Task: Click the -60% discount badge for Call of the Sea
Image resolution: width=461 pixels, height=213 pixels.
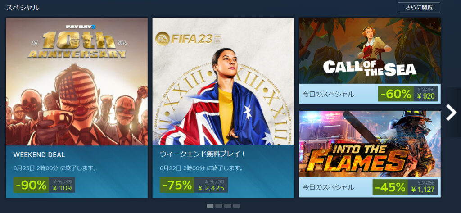Action: click(x=396, y=94)
